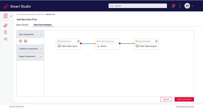Image resolution: width=203 pixels, height=109 pixels.
Task: Click the Cancel button
Action: click(x=166, y=99)
